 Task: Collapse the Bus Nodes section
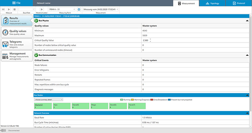coord(247,95)
